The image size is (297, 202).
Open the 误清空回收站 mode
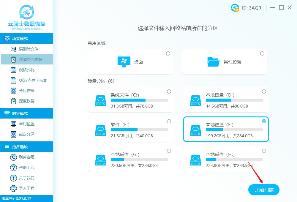point(26,59)
